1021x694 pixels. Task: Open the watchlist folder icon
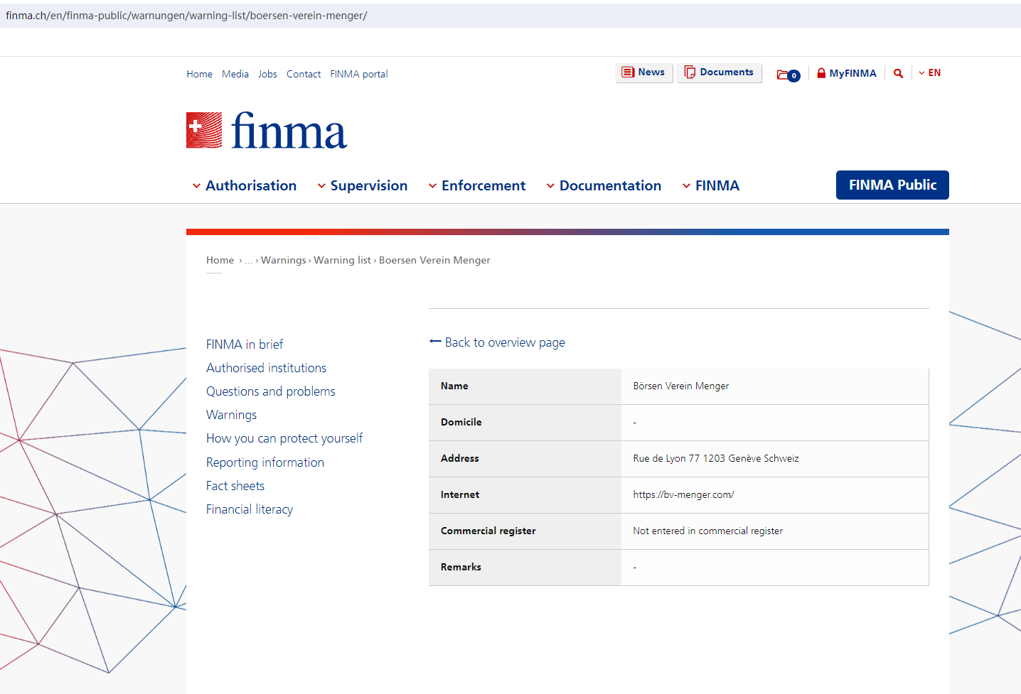pyautogui.click(x=788, y=75)
